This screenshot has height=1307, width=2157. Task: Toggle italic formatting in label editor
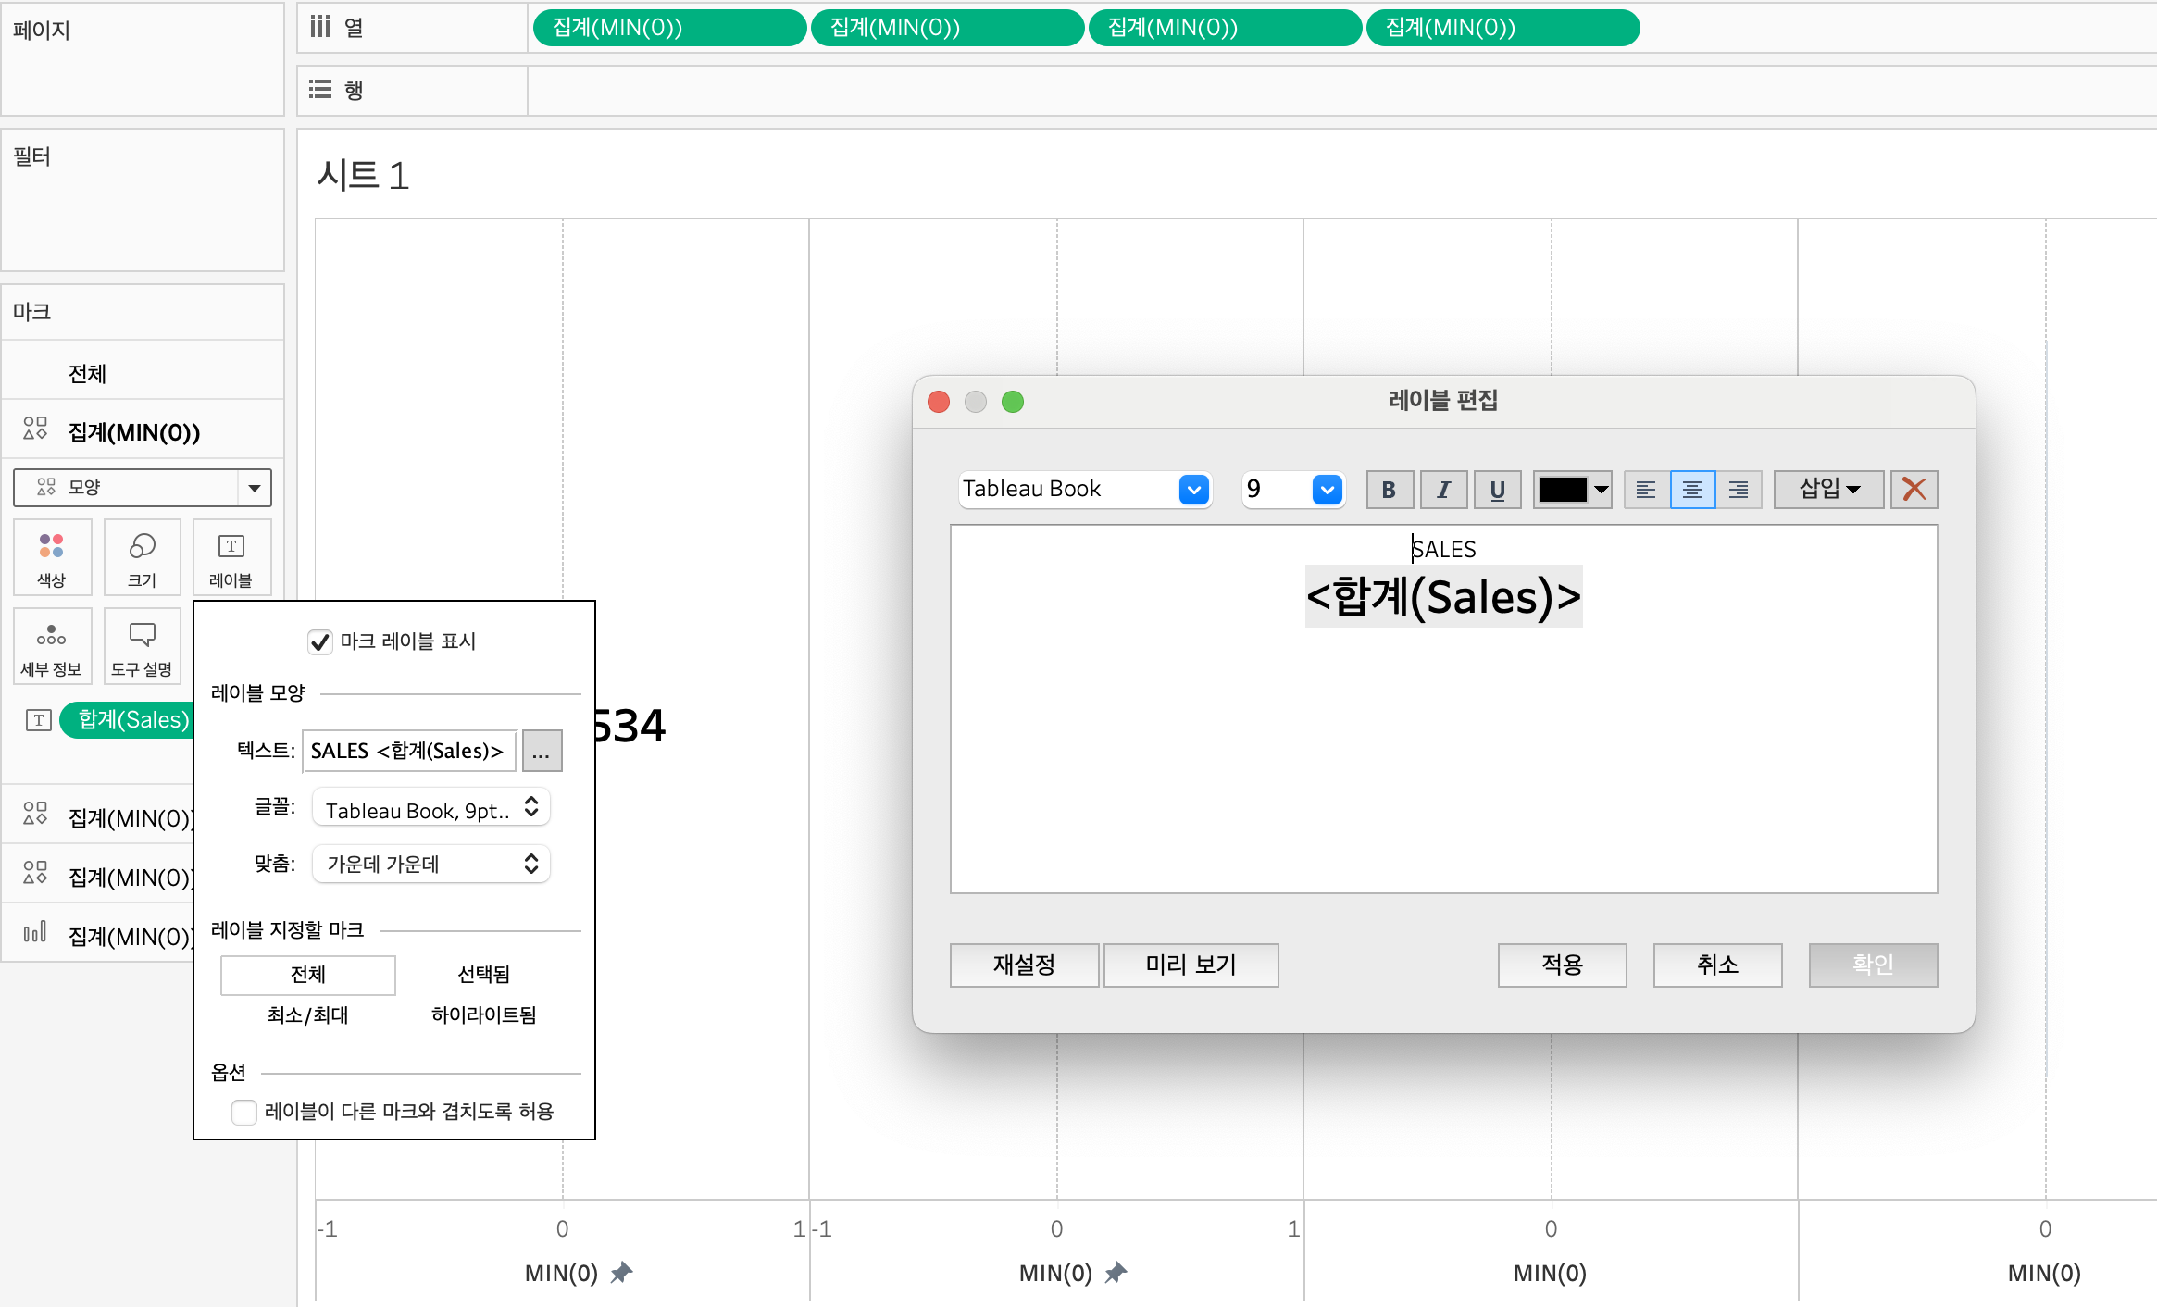1443,490
